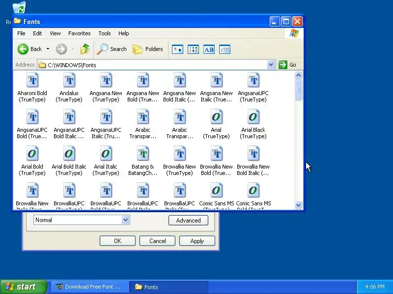
Task: Open the Normal combo box dropdown
Action: pos(125,220)
